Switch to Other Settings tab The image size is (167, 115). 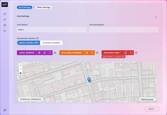44,7
